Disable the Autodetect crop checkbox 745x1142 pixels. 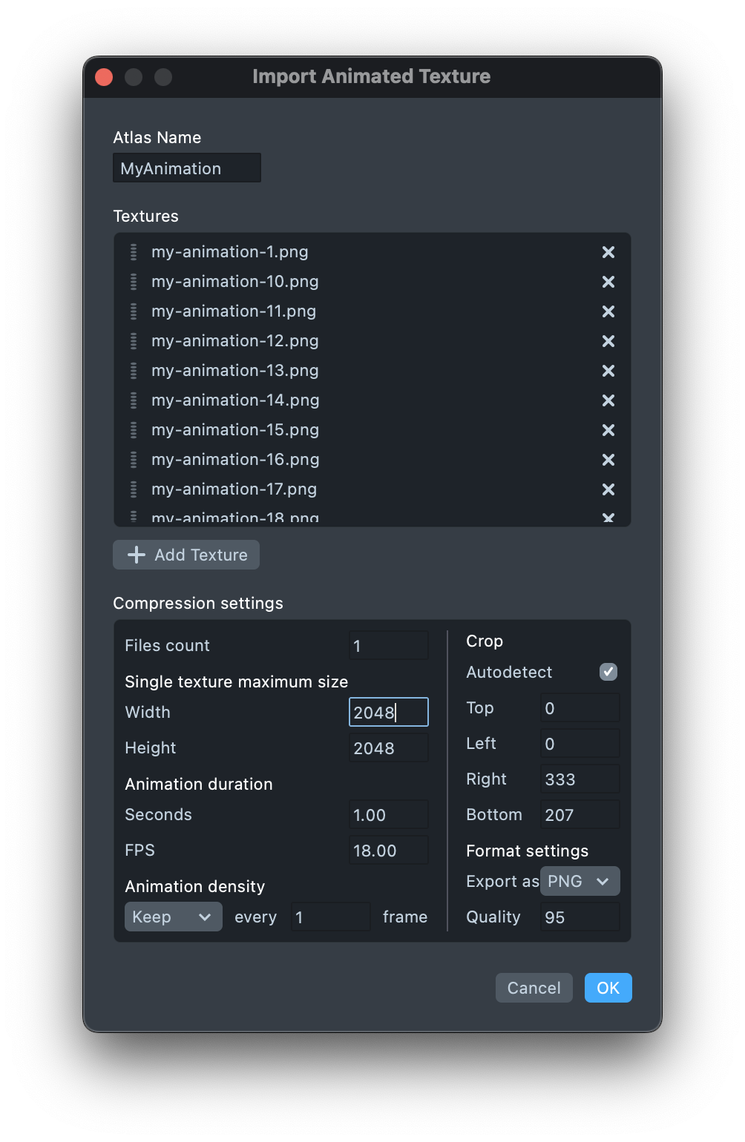608,672
